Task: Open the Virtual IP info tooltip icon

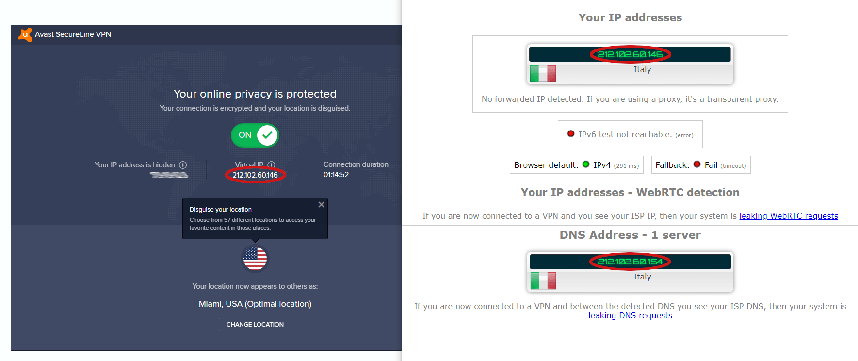Action: 272,164
